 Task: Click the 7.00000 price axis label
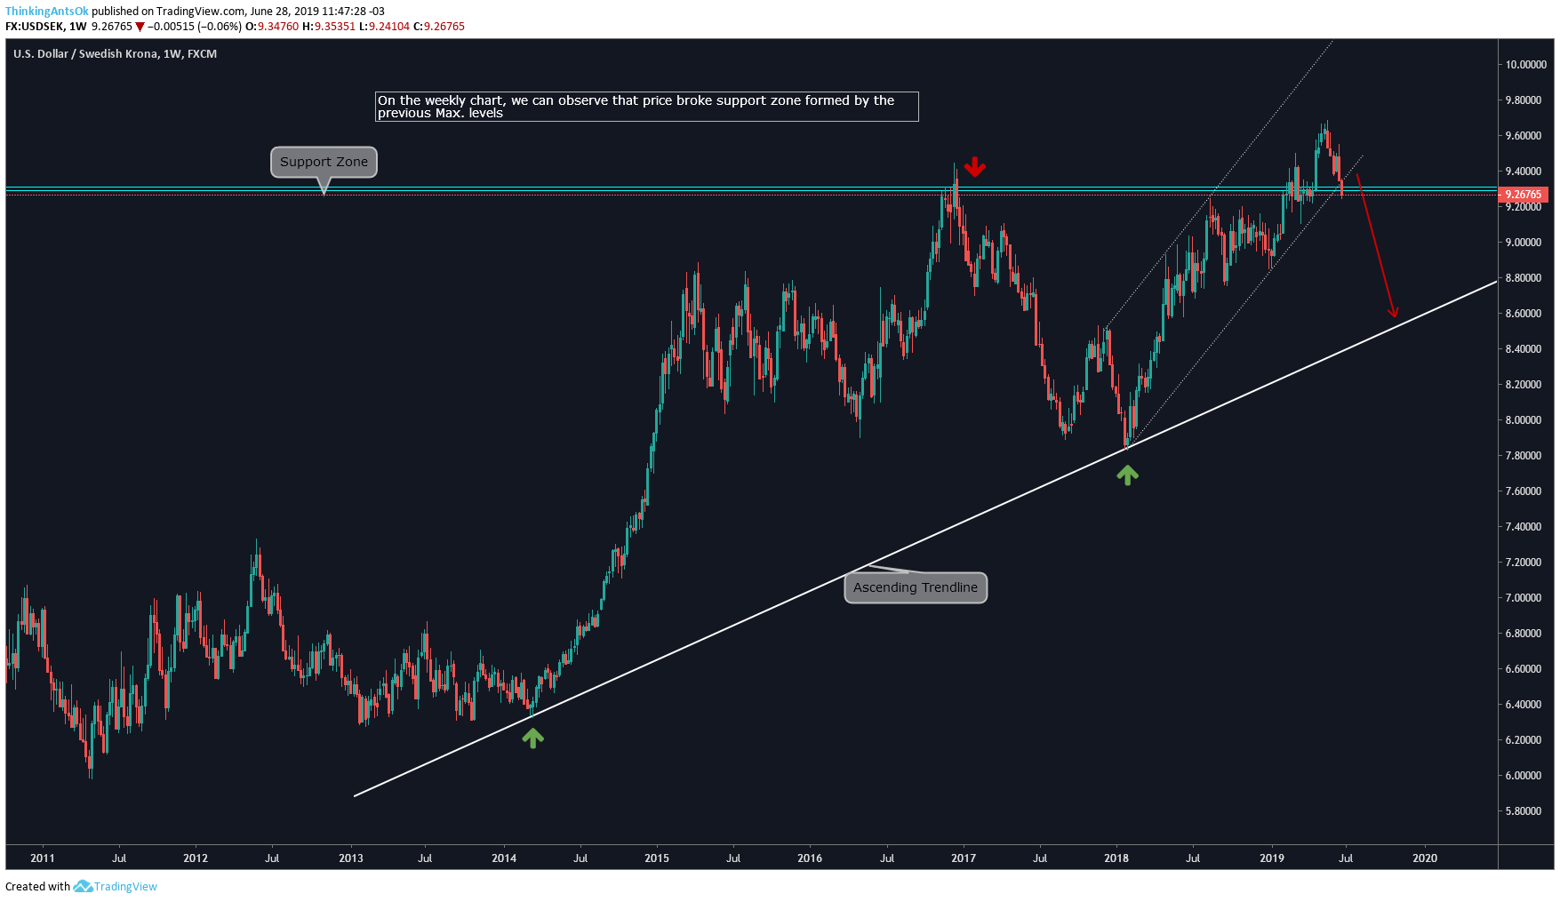1524,598
